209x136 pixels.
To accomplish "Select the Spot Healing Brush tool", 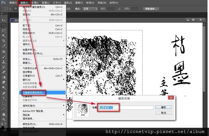I will click(4, 52).
